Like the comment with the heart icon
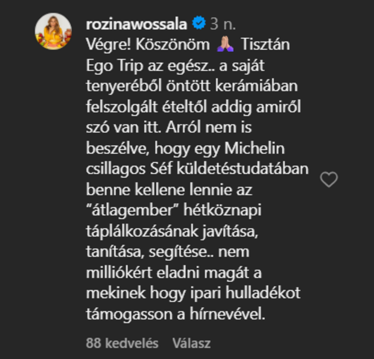Viewport: 374px width, 359px height. point(329,179)
